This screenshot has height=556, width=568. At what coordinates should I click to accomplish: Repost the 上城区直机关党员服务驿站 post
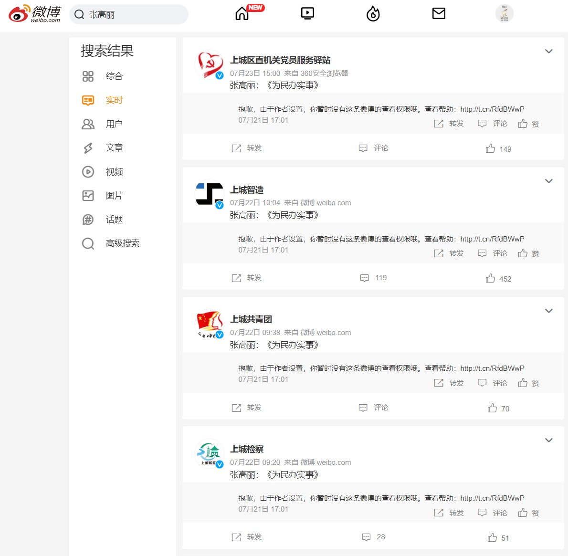[246, 148]
